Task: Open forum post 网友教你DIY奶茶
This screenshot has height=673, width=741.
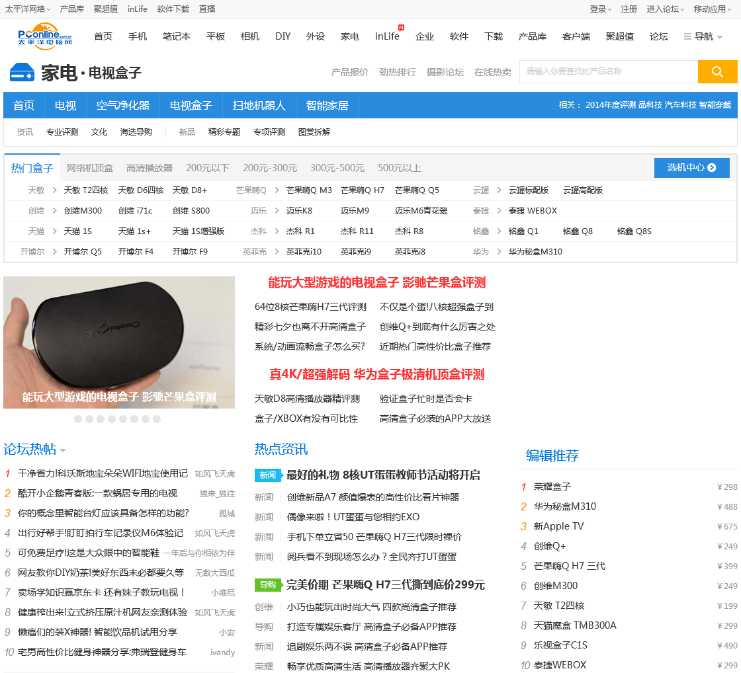Action: [x=101, y=573]
